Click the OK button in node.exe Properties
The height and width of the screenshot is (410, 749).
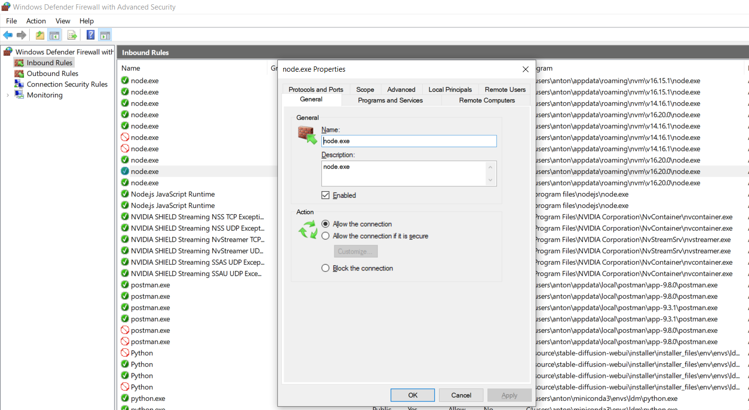coord(412,395)
